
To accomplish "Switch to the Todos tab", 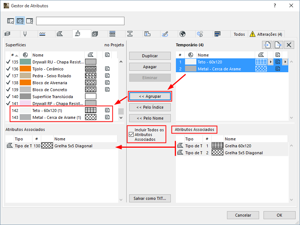I will (x=239, y=34).
